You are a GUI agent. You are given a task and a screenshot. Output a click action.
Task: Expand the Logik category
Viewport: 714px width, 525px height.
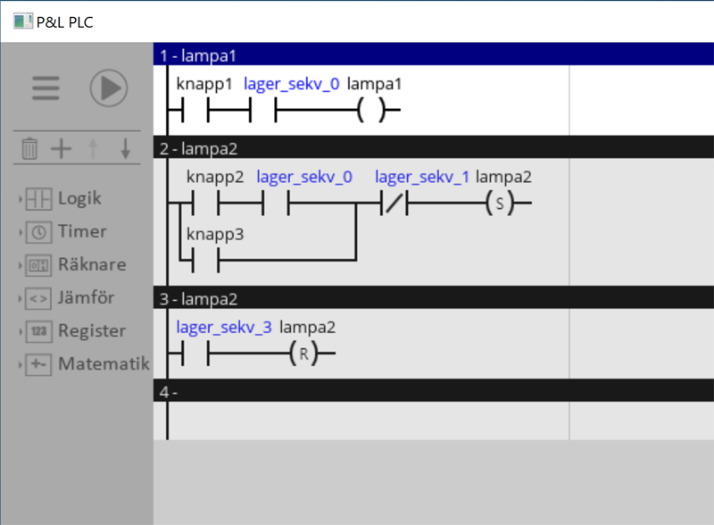pyautogui.click(x=79, y=198)
